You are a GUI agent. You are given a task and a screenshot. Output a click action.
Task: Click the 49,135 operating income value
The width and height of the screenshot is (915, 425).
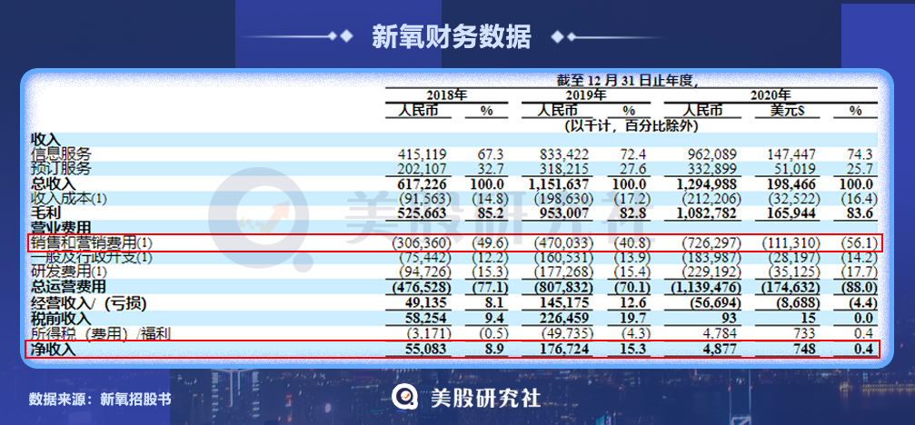(x=425, y=303)
